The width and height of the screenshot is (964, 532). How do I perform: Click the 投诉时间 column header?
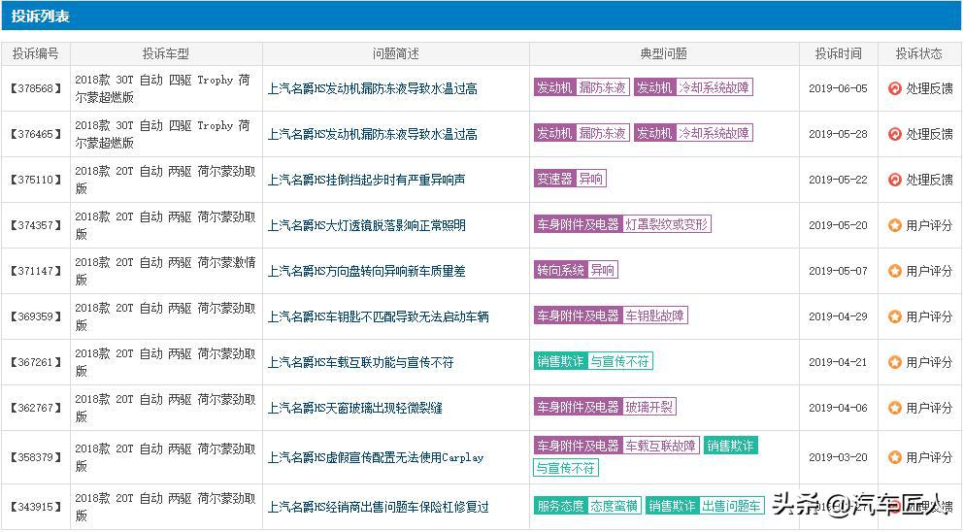pos(839,54)
